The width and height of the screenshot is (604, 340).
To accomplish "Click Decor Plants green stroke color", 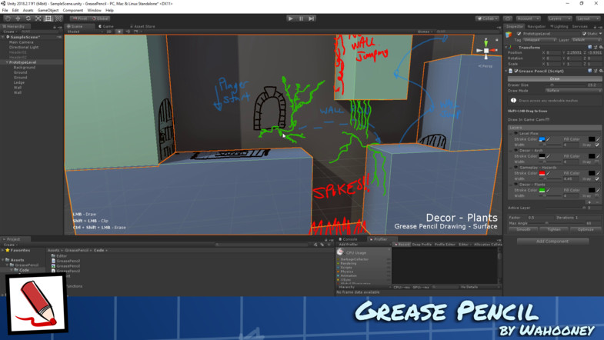I will [x=542, y=190].
